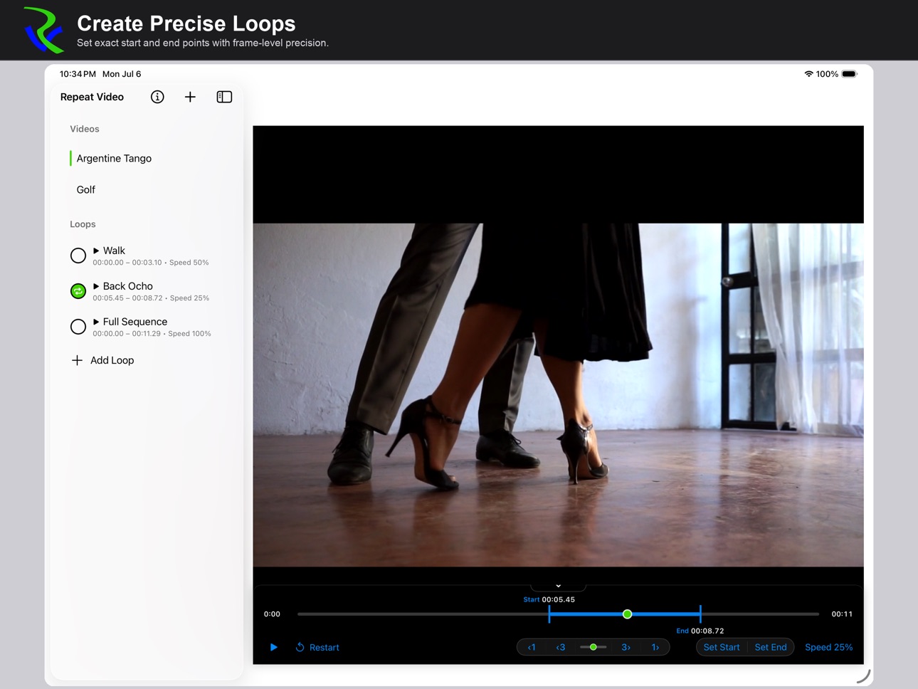The width and height of the screenshot is (918, 689).
Task: Add a new video with the plus icon
Action: 190,97
